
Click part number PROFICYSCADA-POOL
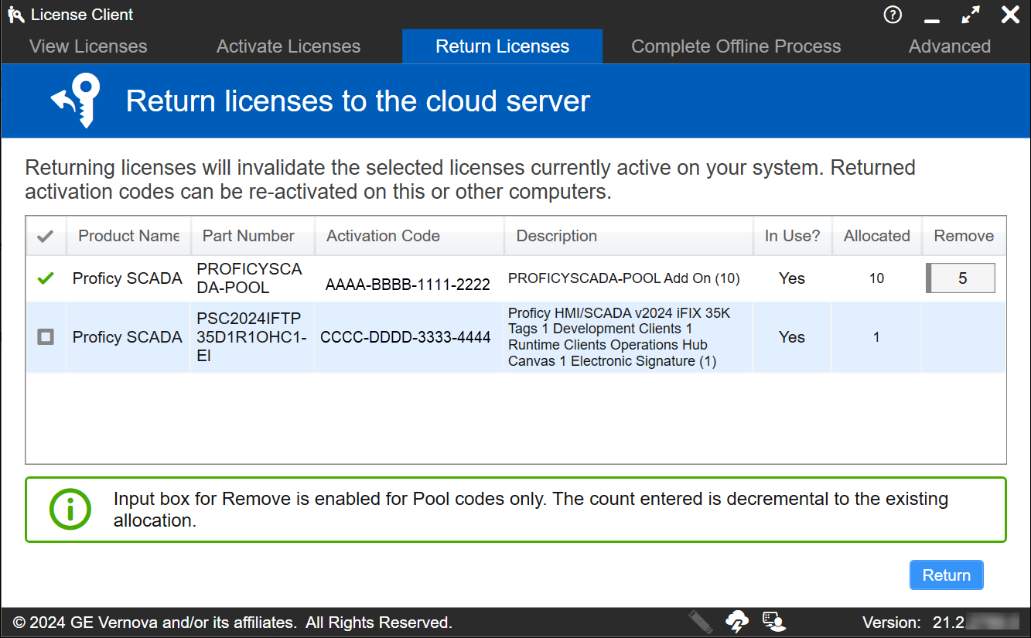pos(249,278)
